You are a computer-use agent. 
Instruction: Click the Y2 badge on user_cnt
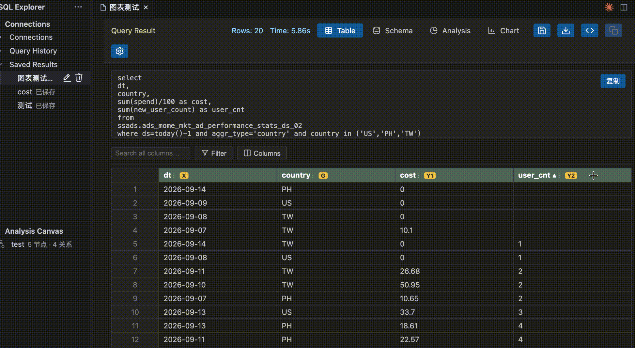click(x=571, y=176)
